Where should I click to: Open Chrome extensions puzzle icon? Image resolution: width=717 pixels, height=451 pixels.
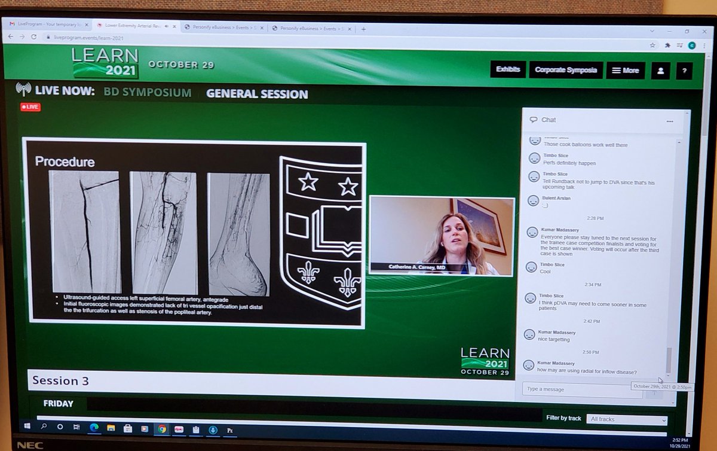(667, 45)
